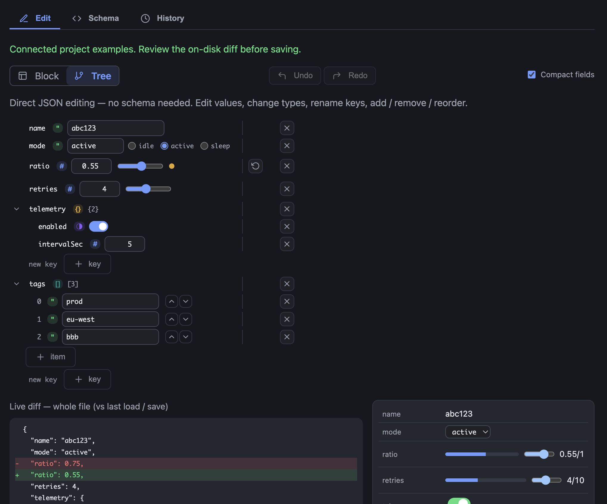
Task: Click the object type icon for telemetry
Action: click(78, 209)
